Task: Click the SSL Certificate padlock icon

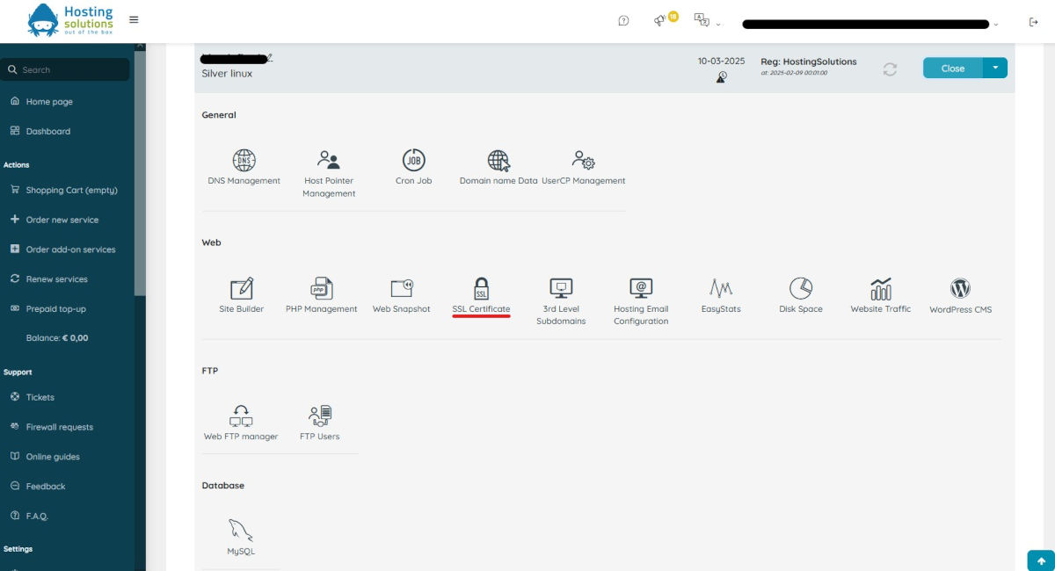Action: 481,289
